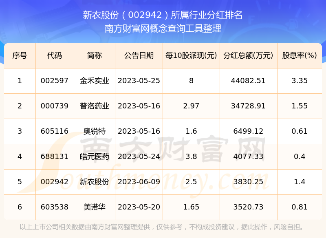The width and height of the screenshot is (326, 247).
Task: Click stock code 688131
Action: [x=55, y=157]
